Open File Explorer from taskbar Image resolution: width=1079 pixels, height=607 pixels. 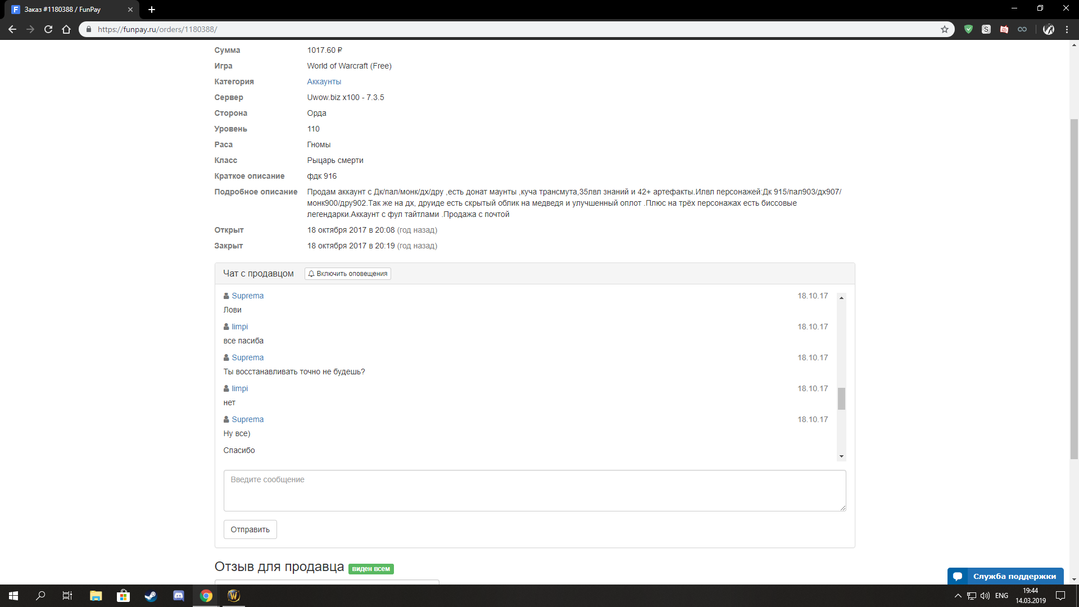pyautogui.click(x=96, y=596)
